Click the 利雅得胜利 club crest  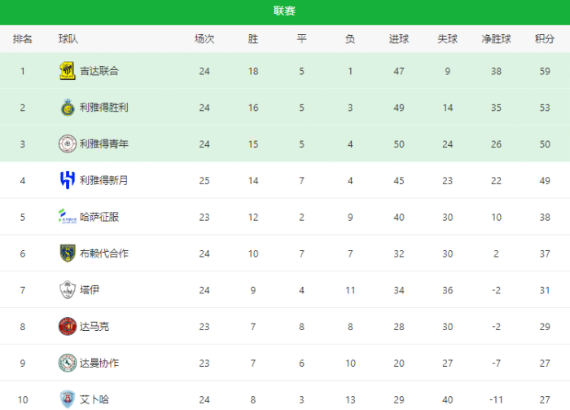(68, 108)
